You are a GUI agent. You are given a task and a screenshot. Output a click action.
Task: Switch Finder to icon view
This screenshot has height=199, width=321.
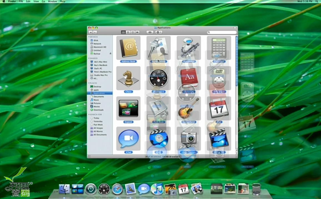123,32
